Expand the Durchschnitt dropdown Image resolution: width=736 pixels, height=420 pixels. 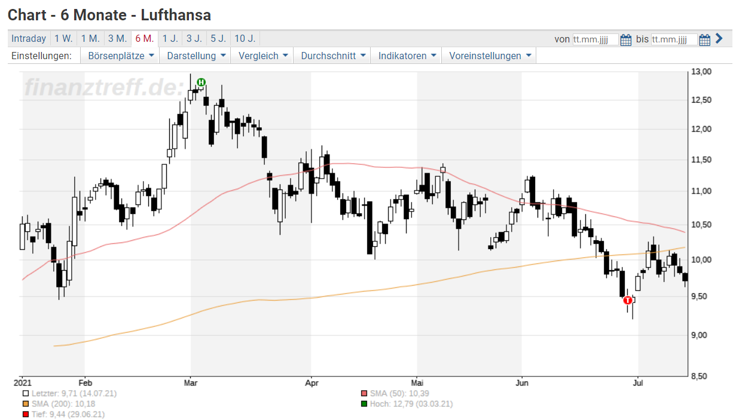333,56
